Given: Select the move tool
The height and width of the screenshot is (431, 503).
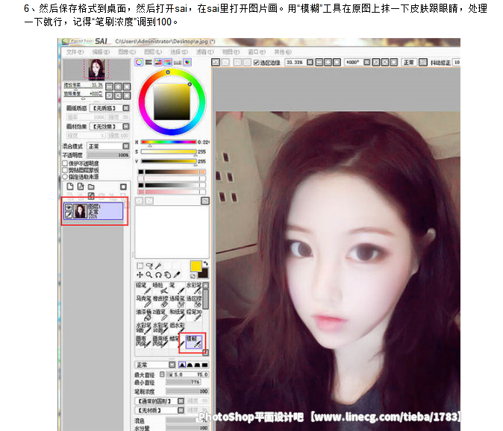Looking at the screenshot, I should pyautogui.click(x=140, y=275).
